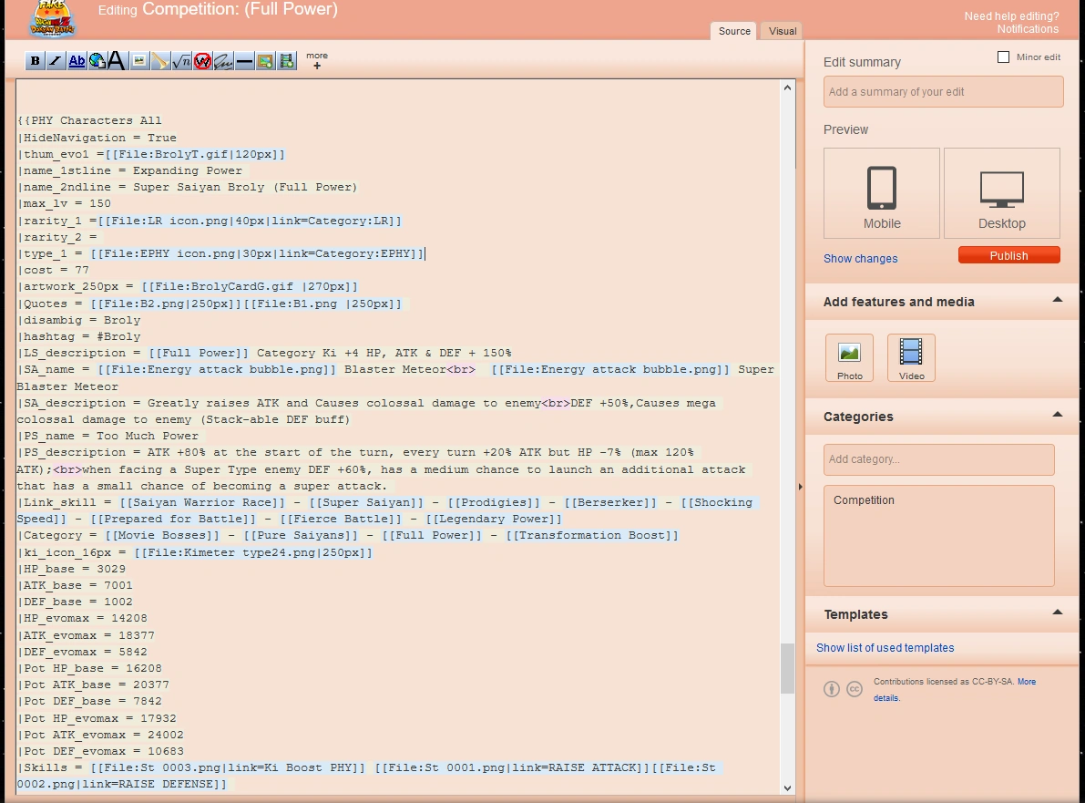Preview page in Desktop mode

[x=1002, y=193]
